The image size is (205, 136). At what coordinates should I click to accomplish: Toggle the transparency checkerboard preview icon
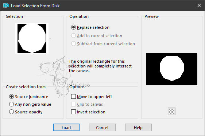pos(171,111)
